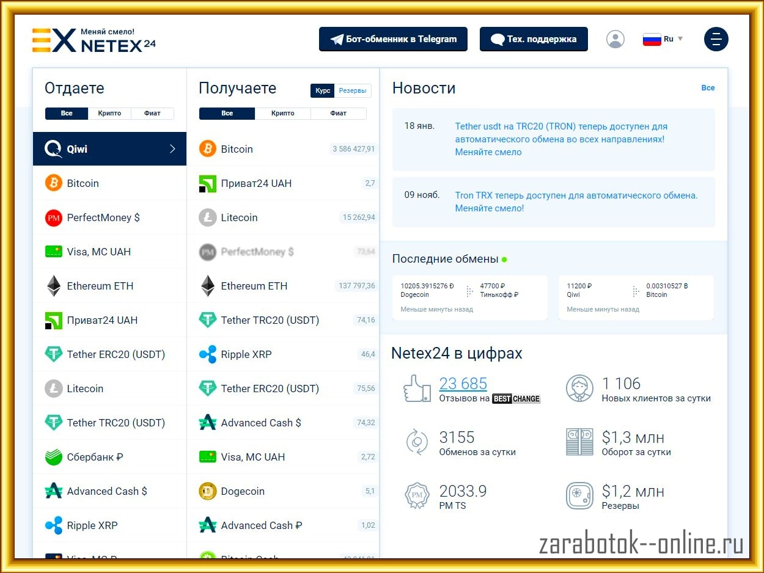Switch display to Курс mode
The height and width of the screenshot is (573, 764).
[x=323, y=91]
